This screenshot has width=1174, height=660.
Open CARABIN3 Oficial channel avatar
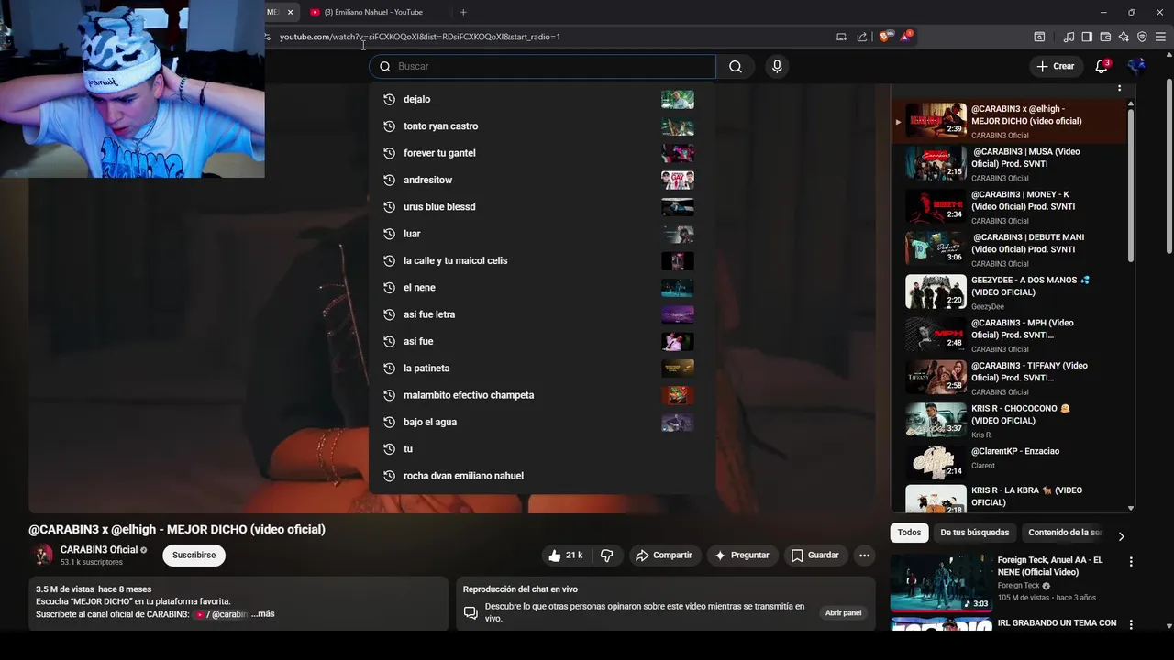click(42, 555)
